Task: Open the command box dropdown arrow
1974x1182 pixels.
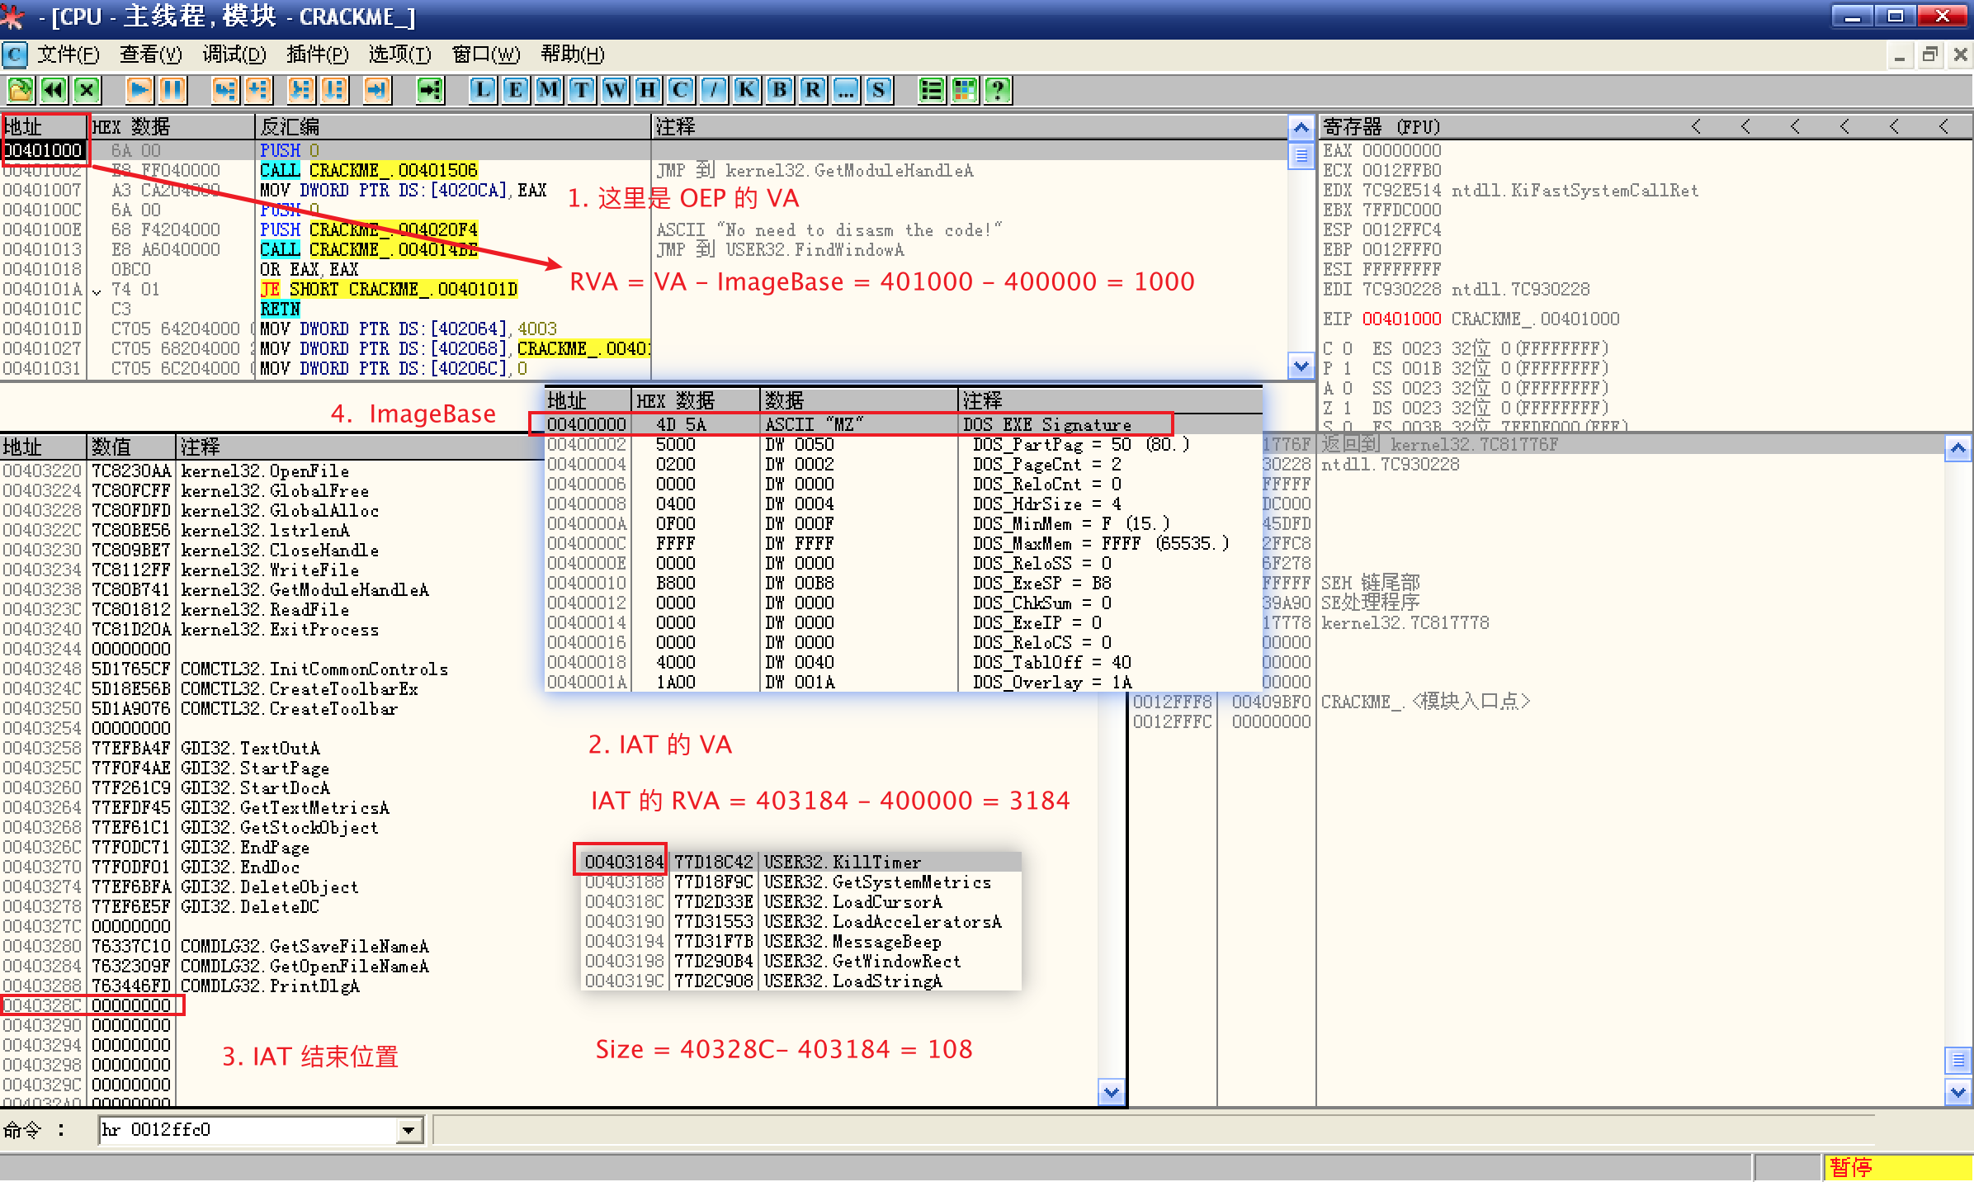Action: pos(409,1130)
